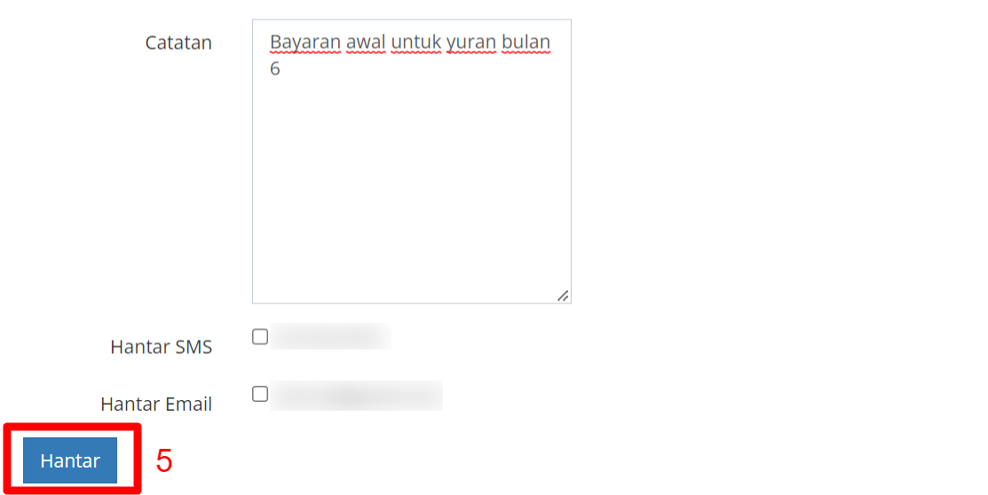The image size is (988, 495).
Task: Enable the Hantar Email checkbox
Action: click(260, 394)
